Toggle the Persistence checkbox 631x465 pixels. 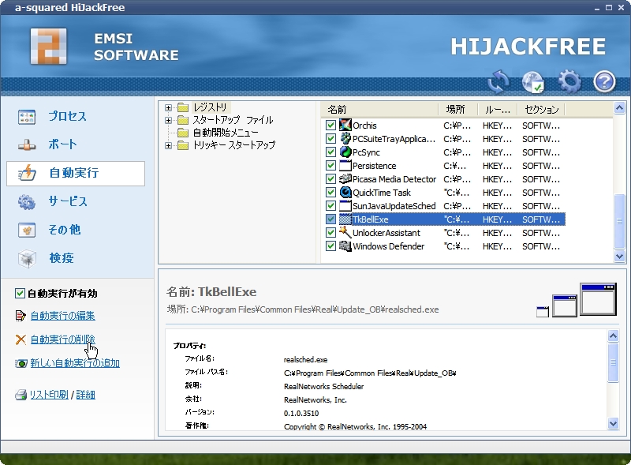point(330,166)
